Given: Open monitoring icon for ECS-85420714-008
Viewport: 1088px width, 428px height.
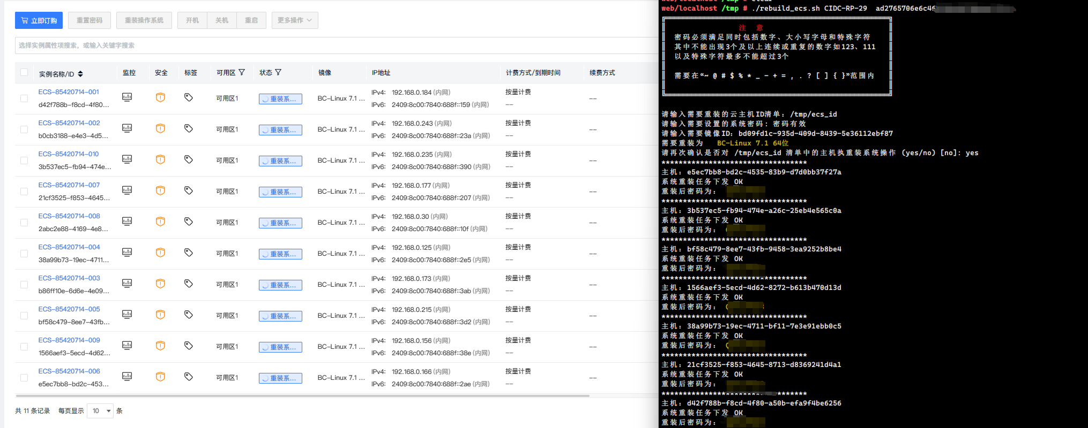Looking at the screenshot, I should [127, 221].
